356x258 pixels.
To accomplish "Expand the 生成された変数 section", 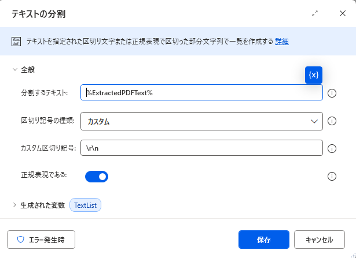I will pos(14,205).
